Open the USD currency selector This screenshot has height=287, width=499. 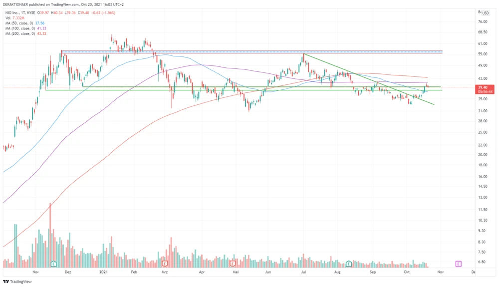(x=485, y=13)
